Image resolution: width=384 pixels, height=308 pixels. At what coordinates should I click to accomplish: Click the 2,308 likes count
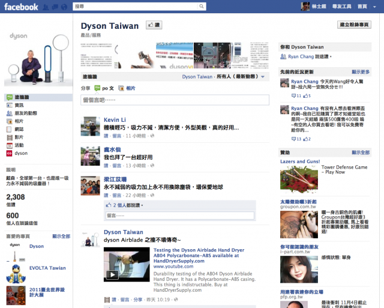(x=16, y=197)
